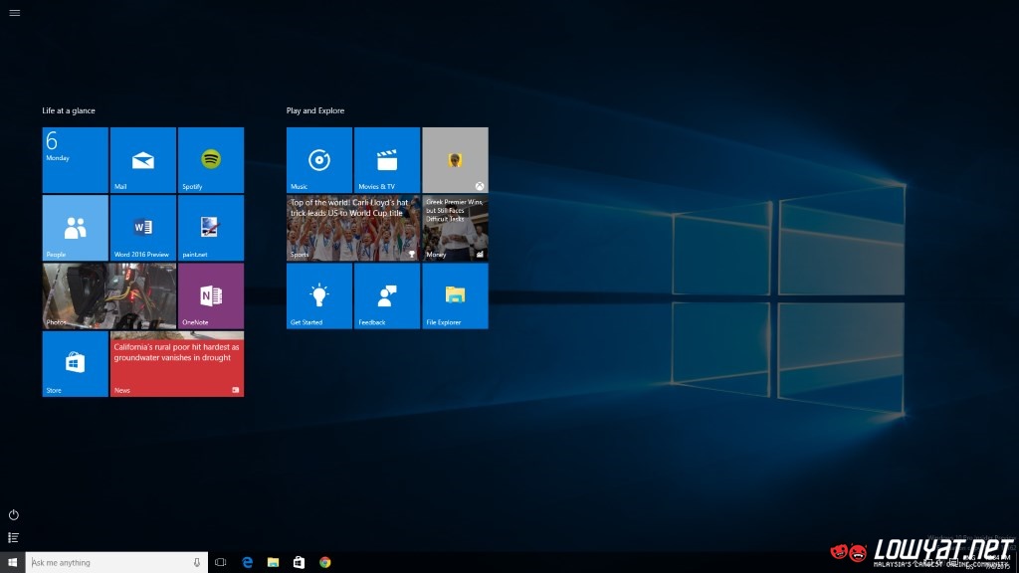
Task: Open Task View from the taskbar
Action: [x=221, y=562]
